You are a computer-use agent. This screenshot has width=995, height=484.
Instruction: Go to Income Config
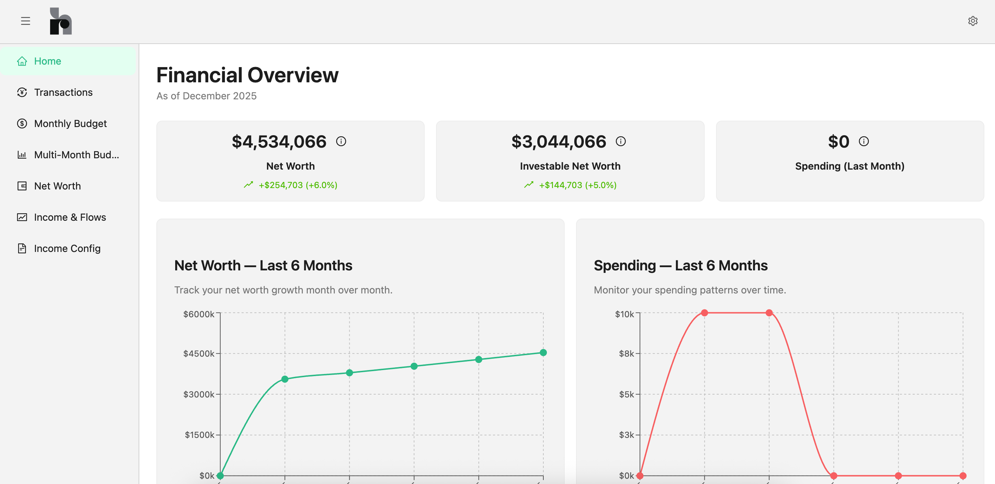click(x=67, y=248)
